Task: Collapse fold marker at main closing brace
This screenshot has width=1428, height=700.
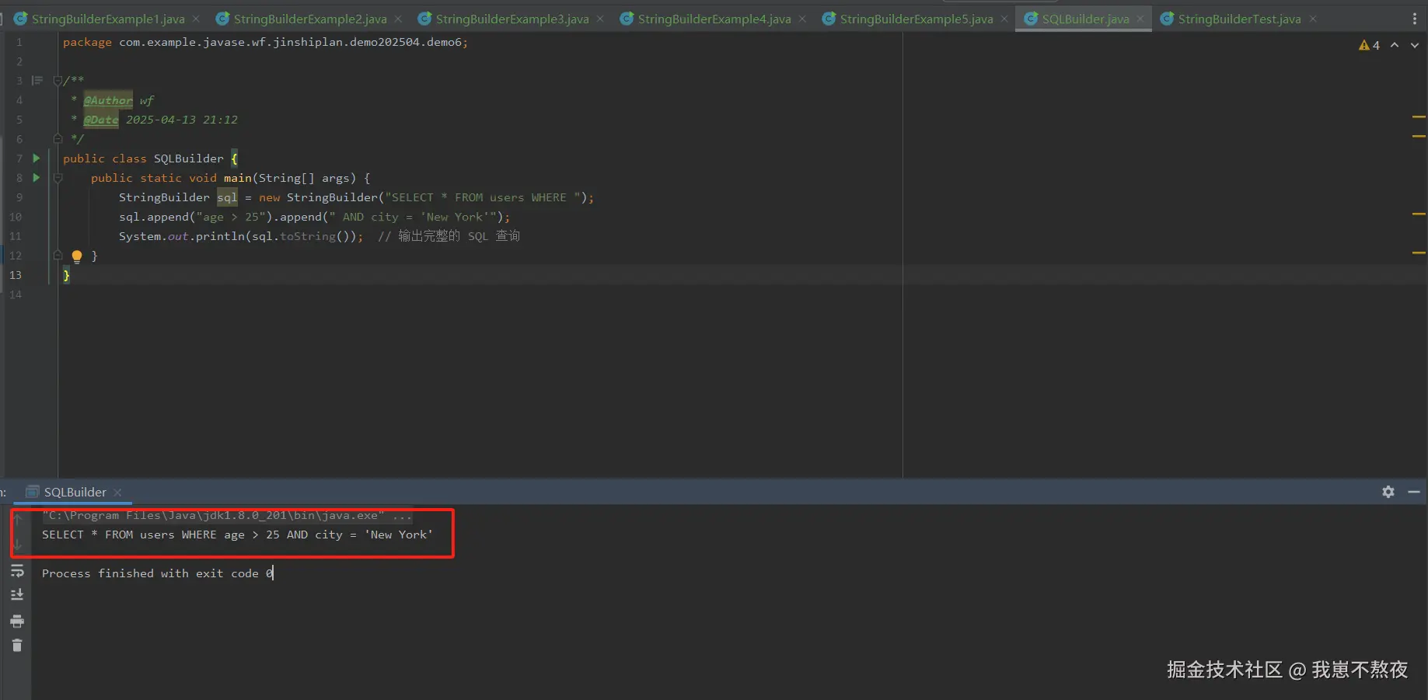Action: tap(58, 256)
